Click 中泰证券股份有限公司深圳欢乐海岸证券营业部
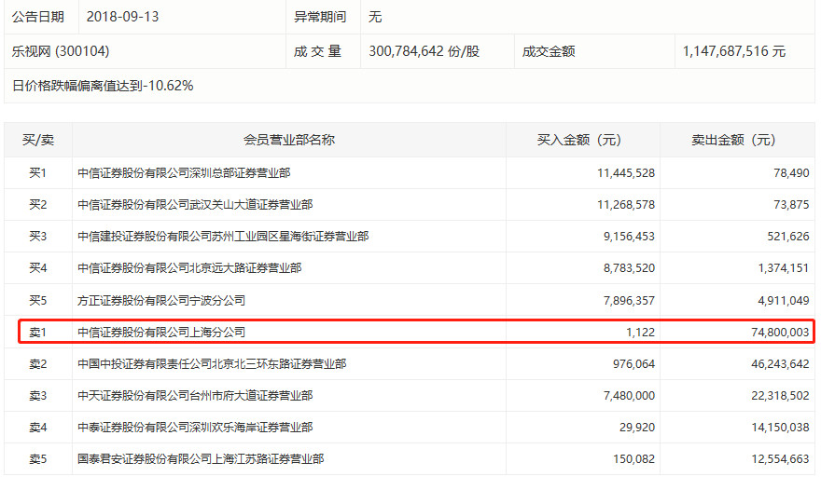Viewport: 835px width, 490px height. point(195,428)
